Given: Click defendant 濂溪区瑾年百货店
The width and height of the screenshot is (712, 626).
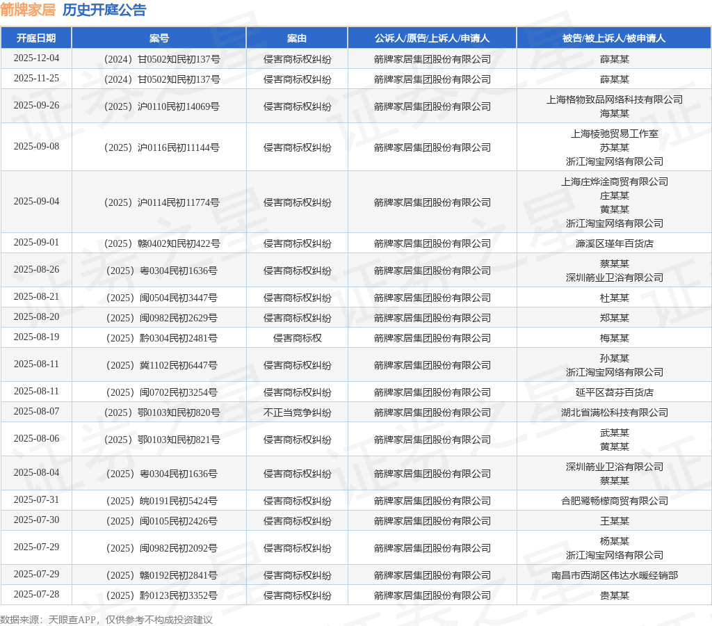Looking at the screenshot, I should 615,244.
